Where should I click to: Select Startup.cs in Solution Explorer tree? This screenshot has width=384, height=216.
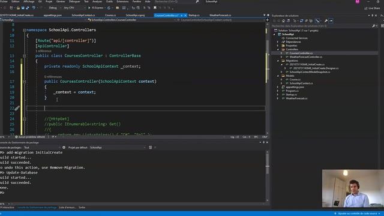(292, 95)
